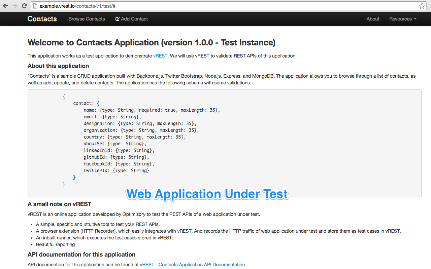Expand the Resources dropdown
The width and height of the screenshot is (431, 269).
point(403,19)
